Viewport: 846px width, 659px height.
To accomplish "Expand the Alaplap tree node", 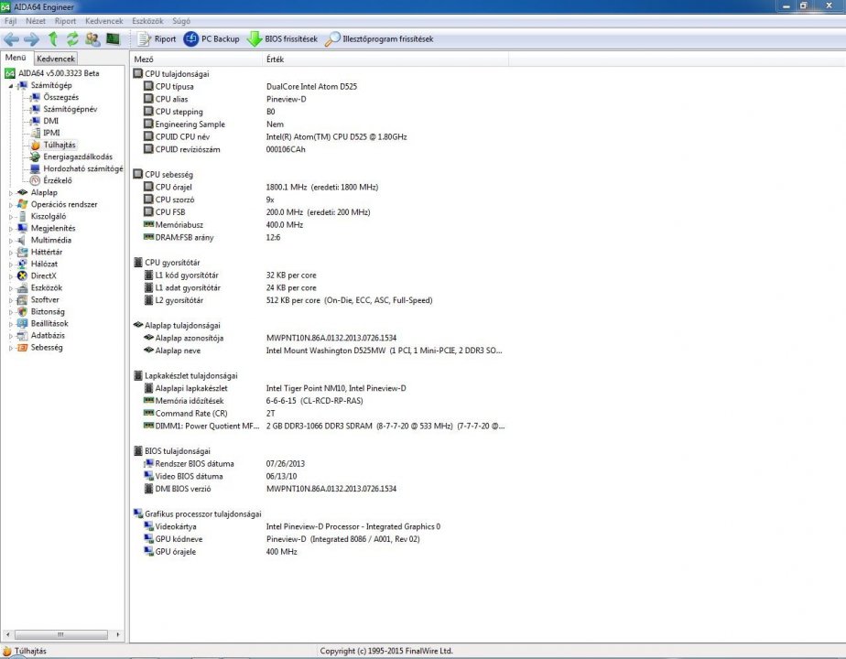I will click(x=11, y=192).
